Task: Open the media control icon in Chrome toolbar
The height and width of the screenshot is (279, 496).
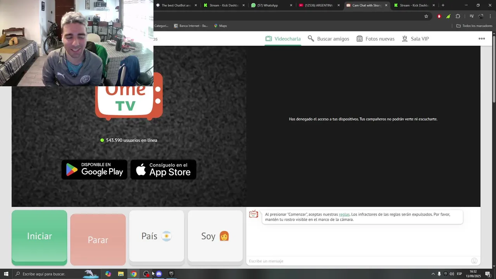Action: click(471, 16)
